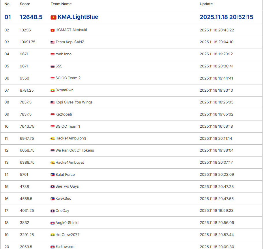Select the roeb1ono team name
The height and width of the screenshot is (249, 264).
pos(63,54)
